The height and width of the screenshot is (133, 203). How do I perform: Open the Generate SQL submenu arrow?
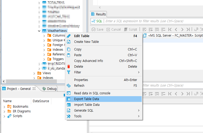click(x=139, y=111)
